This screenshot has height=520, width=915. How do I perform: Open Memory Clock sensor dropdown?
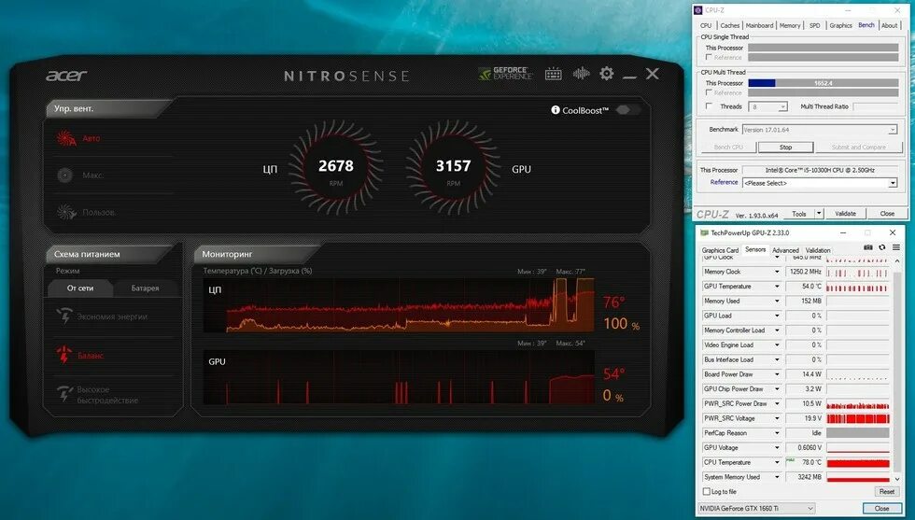pos(777,272)
